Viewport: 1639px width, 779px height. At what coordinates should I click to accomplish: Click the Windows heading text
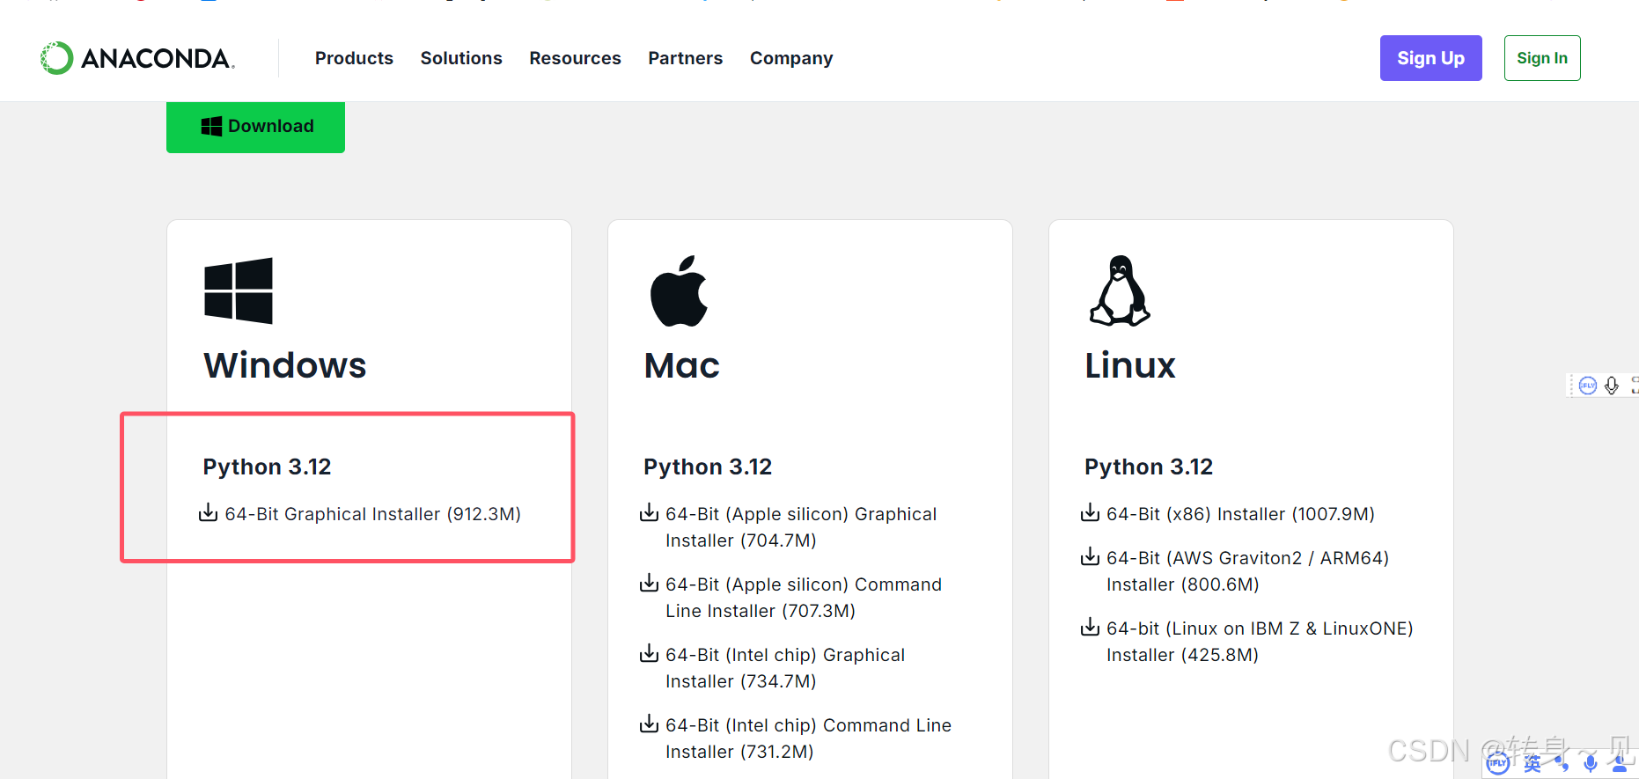(284, 365)
